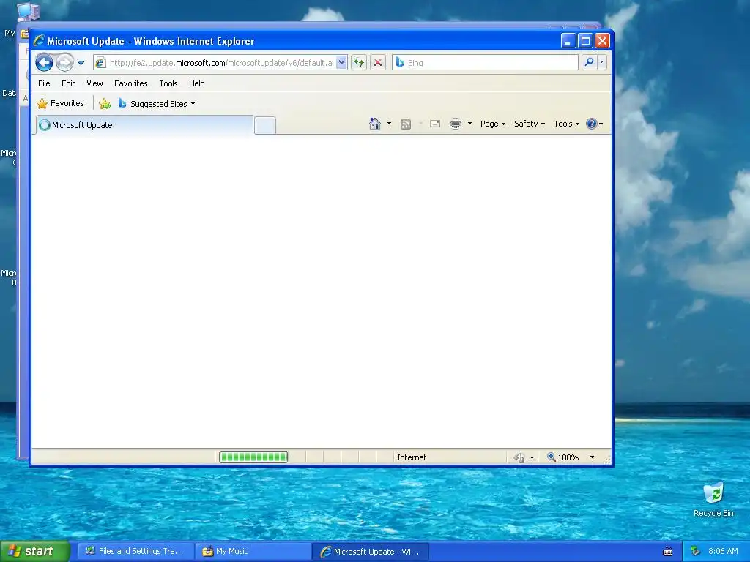Open the Favorites menu in menu bar
This screenshot has height=562, width=750.
(x=130, y=83)
